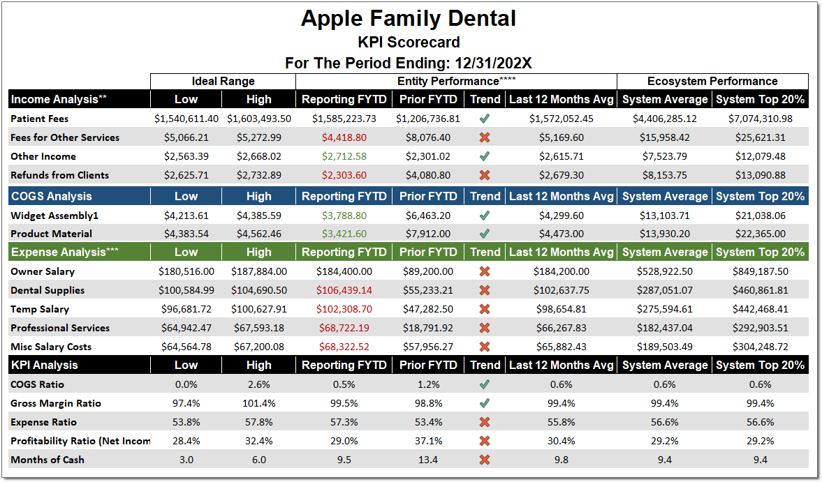Click the red X trend icon for Owner Salary
822x482 pixels.
[x=485, y=271]
